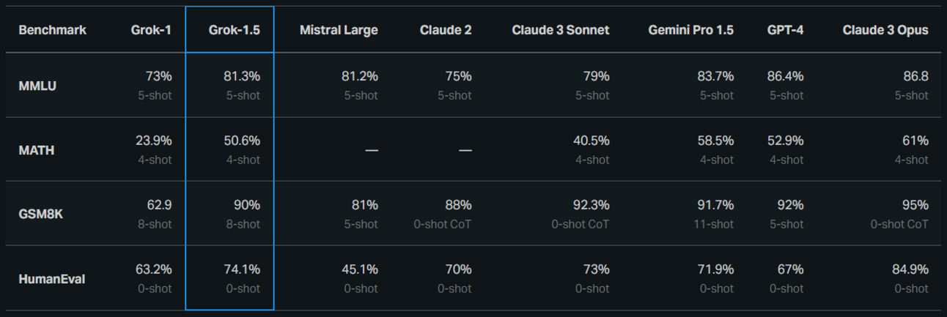Click Grok-1.5 MMLU score 81.3%
This screenshot has width=947, height=317.
241,76
